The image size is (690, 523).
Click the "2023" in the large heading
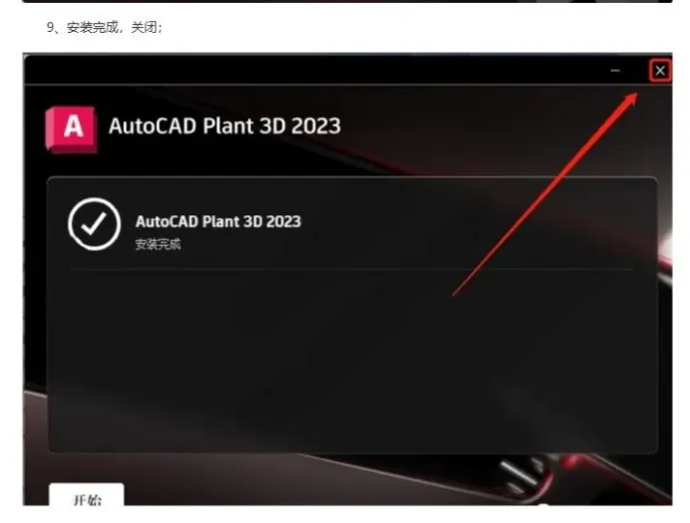coord(316,127)
